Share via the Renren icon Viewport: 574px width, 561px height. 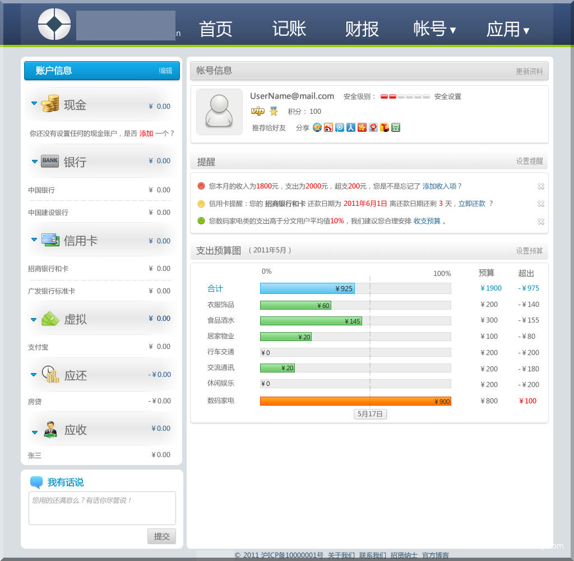(x=351, y=127)
